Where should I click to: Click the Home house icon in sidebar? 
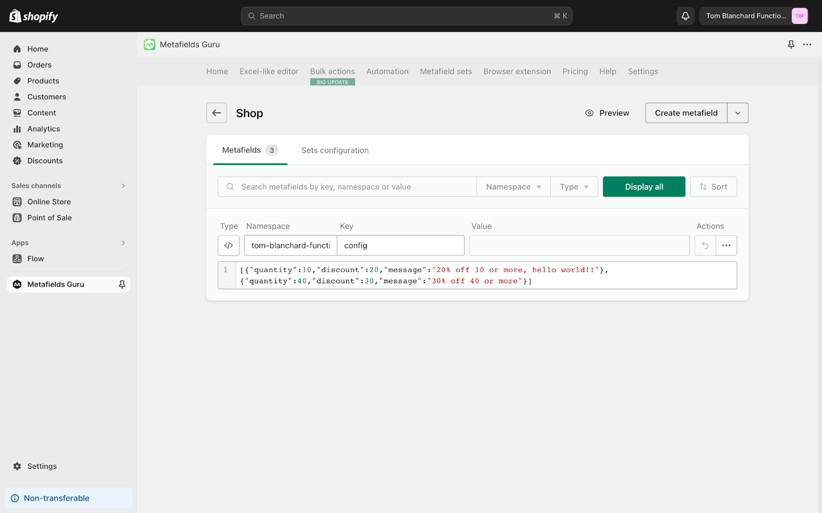click(x=17, y=49)
